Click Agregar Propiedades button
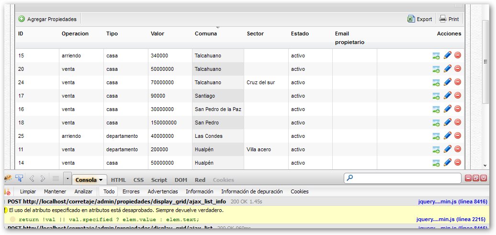496x235 pixels. coord(48,19)
